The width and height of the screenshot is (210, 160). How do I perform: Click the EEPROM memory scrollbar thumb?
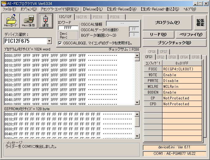tap(137, 122)
